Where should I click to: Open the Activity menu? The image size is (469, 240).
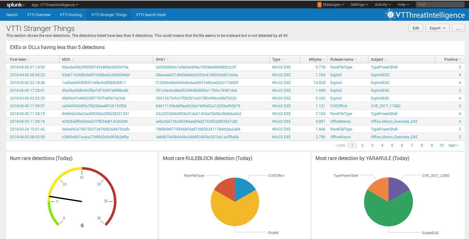383,5
